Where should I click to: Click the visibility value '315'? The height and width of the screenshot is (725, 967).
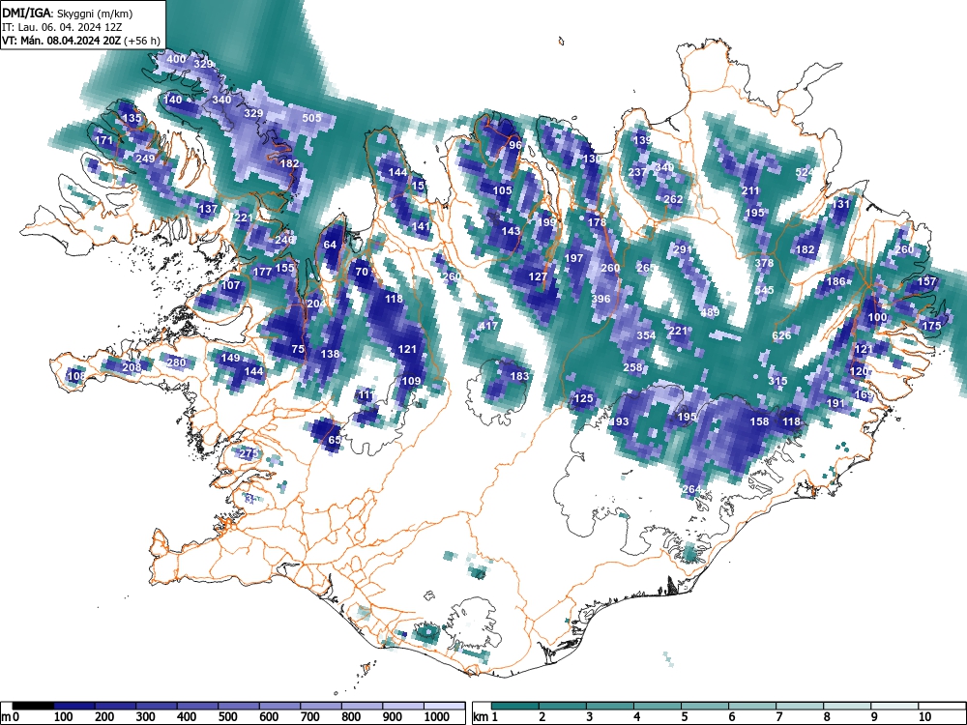pyautogui.click(x=777, y=381)
